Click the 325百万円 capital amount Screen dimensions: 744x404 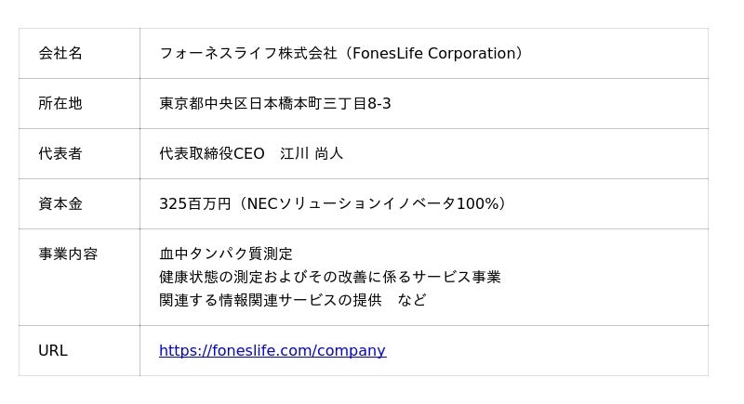(194, 204)
